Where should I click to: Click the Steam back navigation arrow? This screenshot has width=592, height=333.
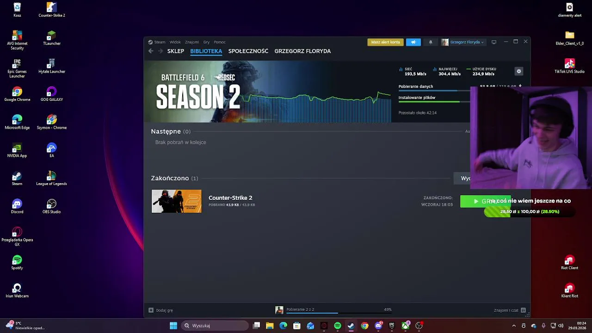coord(151,51)
